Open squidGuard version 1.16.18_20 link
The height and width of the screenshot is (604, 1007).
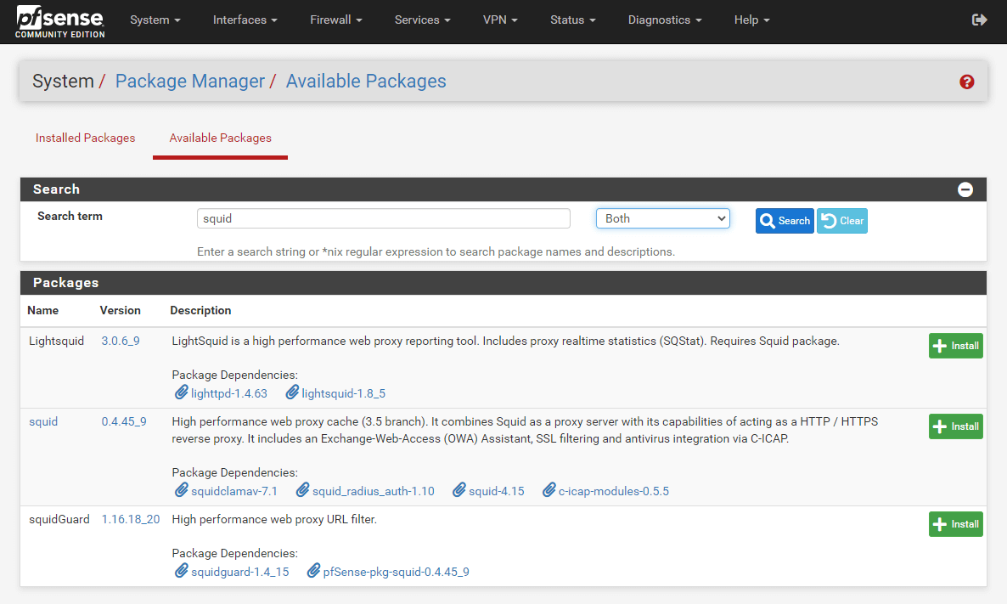click(x=131, y=519)
